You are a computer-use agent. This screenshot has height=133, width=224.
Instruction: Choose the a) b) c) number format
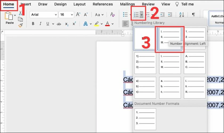tap(145, 88)
